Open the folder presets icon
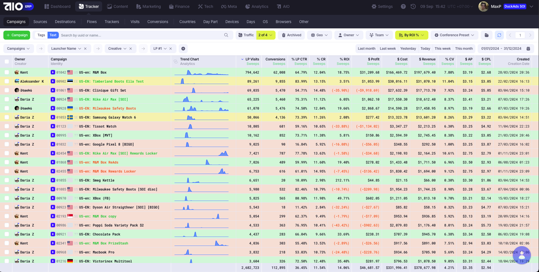This screenshot has height=272, width=539. tap(487, 35)
